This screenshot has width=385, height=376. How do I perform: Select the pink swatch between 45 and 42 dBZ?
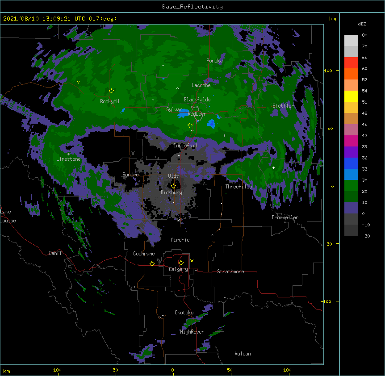coord(351,130)
